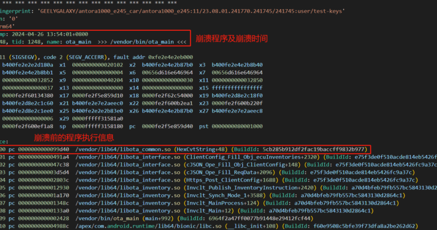Click the '(SIGSEGV)' signal name
The image size is (437, 230).
click(22, 57)
